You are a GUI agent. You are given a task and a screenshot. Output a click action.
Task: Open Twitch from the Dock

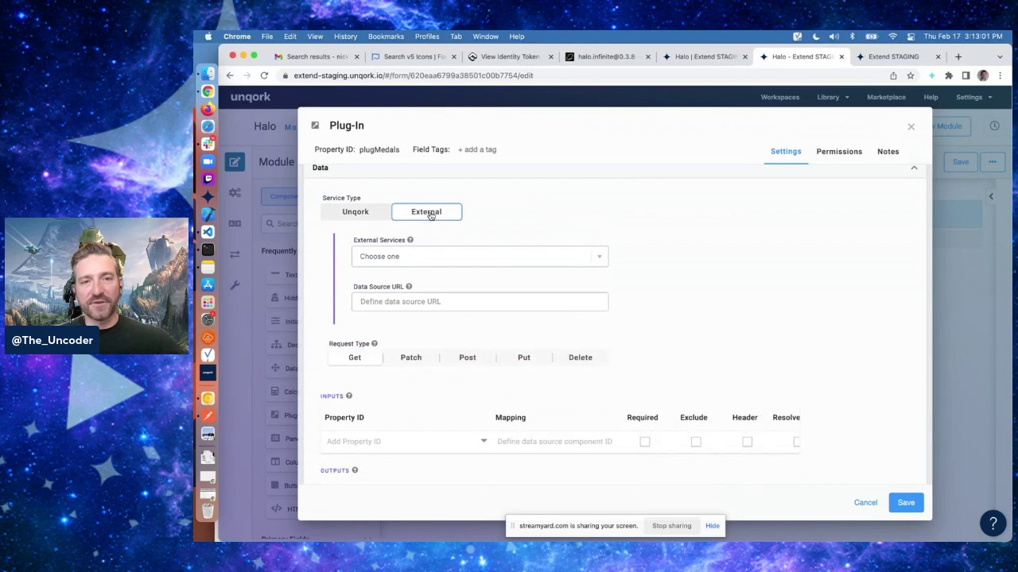(x=208, y=179)
